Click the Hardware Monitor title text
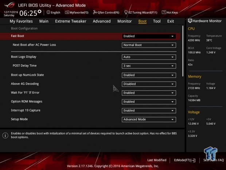The width and height of the screenshot is (226, 170). coord(207,21)
